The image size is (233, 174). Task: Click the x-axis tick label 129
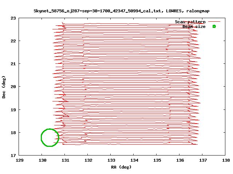tap(19, 160)
